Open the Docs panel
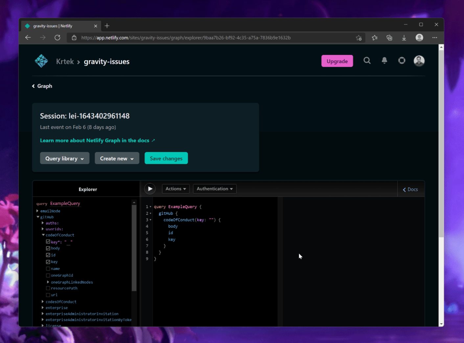Viewport: 464px width, 343px height. coord(410,189)
